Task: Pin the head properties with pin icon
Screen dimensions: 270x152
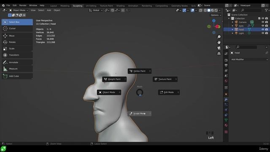Action: (267, 53)
